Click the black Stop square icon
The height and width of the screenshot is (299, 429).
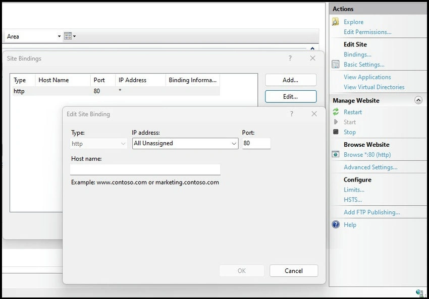point(336,132)
